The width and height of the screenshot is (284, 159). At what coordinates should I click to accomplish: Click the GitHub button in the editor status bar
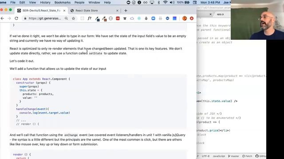click(260, 156)
